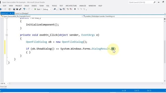Screen dimensions: 166x93
Task: Click the Increase Indent toolbar icon
Action: tap(64, 9)
